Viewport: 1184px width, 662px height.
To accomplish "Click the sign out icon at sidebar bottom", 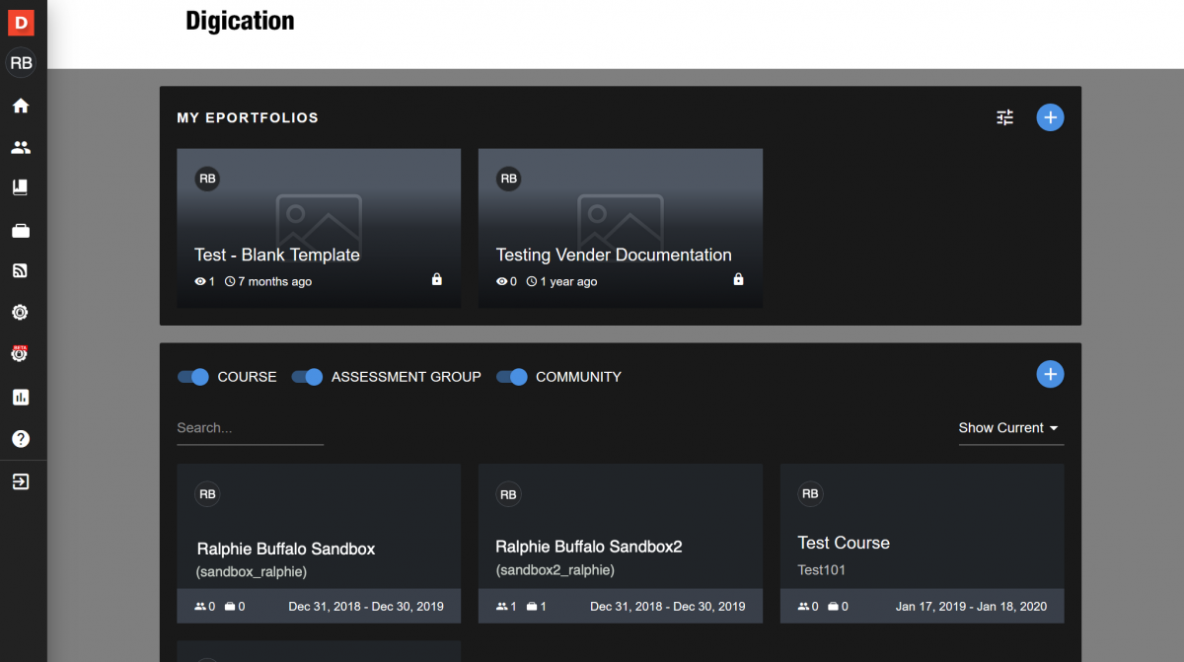I will coord(20,481).
